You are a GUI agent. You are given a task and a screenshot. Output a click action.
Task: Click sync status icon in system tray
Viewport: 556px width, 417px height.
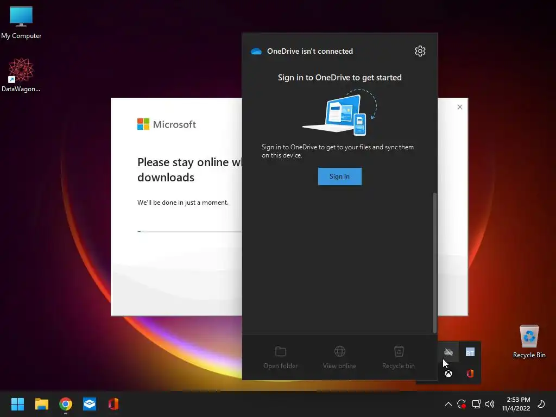(462, 404)
